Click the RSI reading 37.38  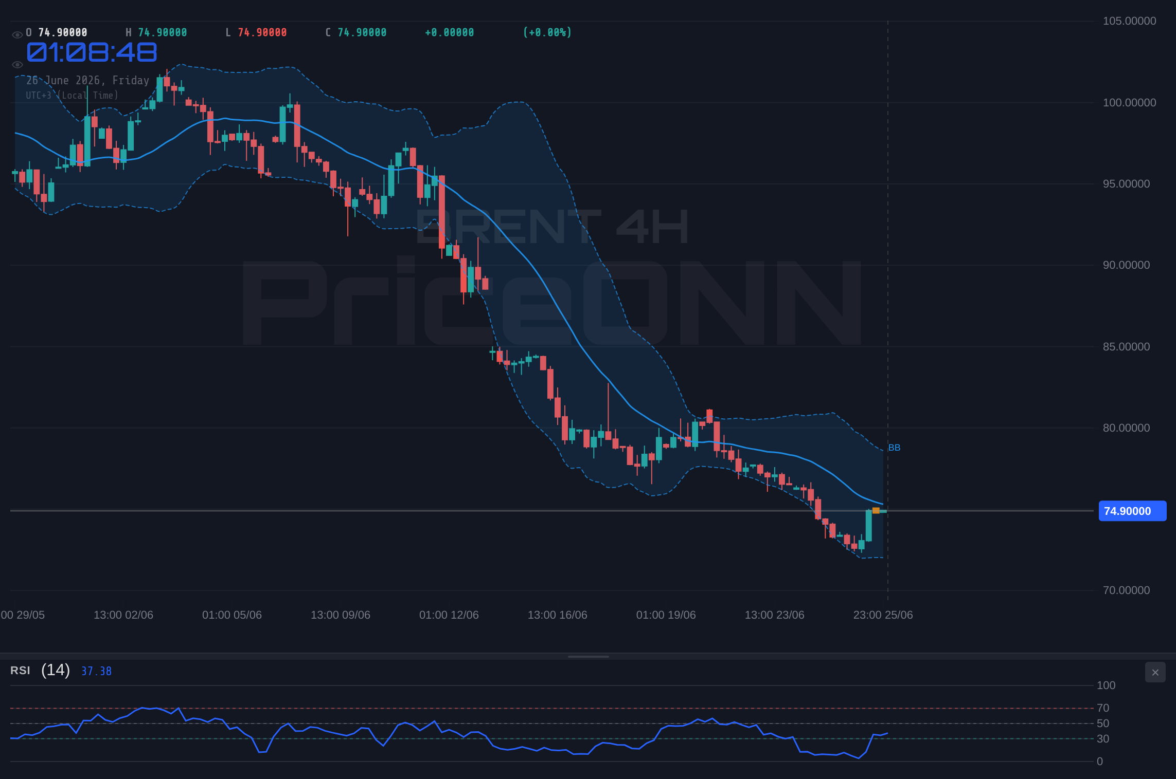(96, 671)
